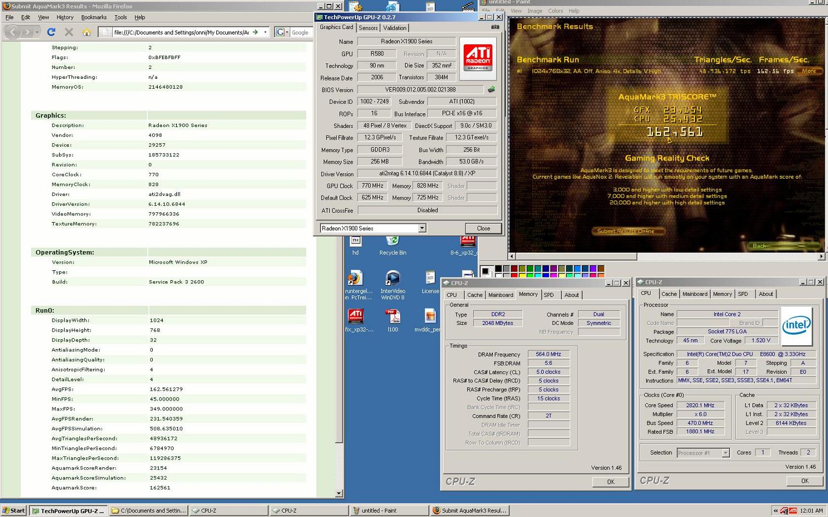Switch to 'untitled - Paint' on the taskbar

[x=389, y=510]
